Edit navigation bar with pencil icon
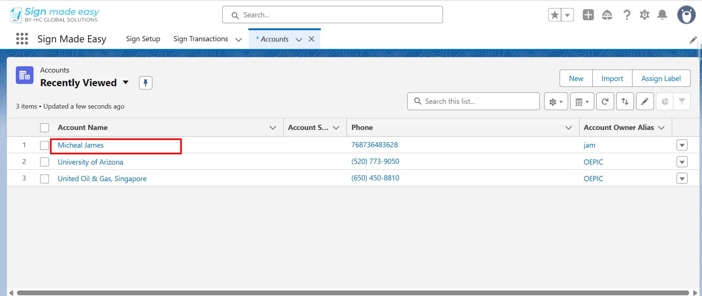Screen dimensions: 702x296 pos(693,40)
